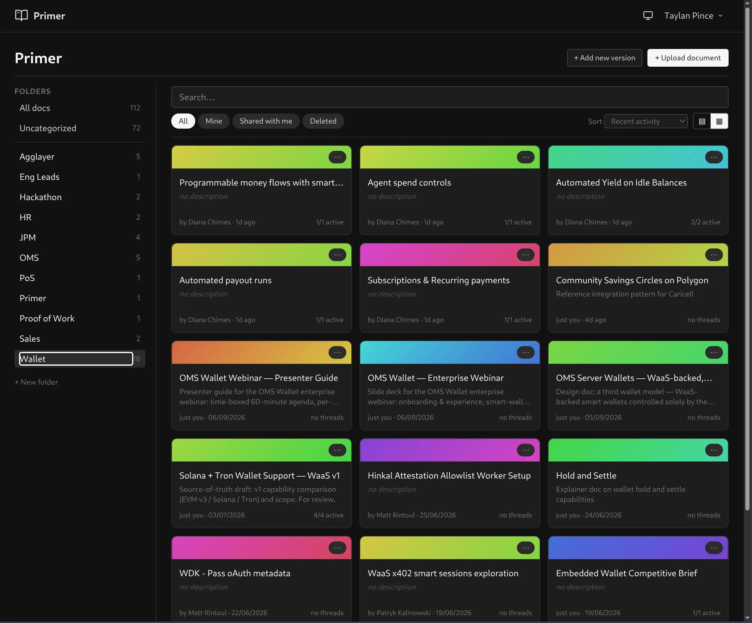Click the Upload document button
752x623 pixels.
[x=688, y=58]
